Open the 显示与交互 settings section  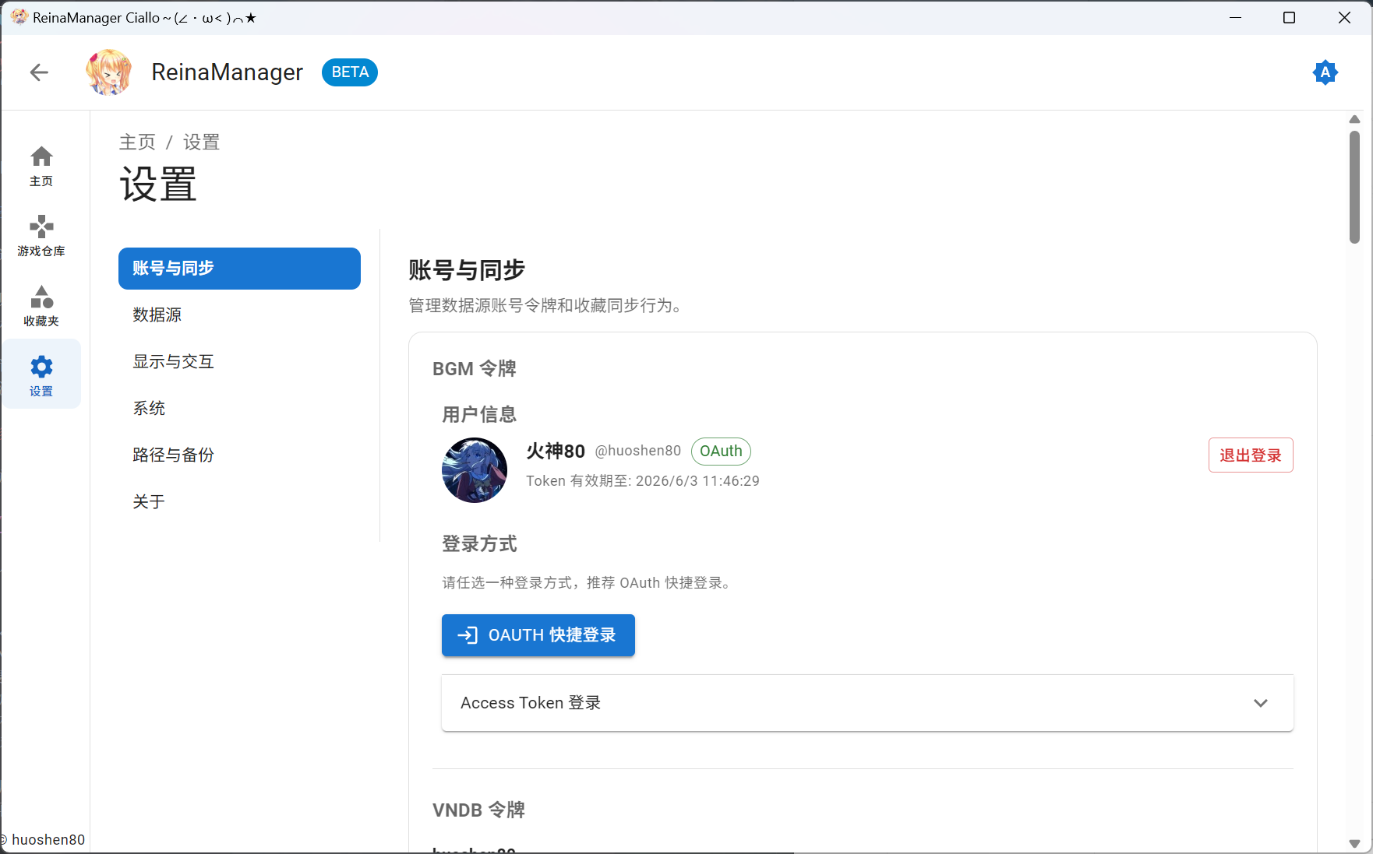tap(239, 361)
